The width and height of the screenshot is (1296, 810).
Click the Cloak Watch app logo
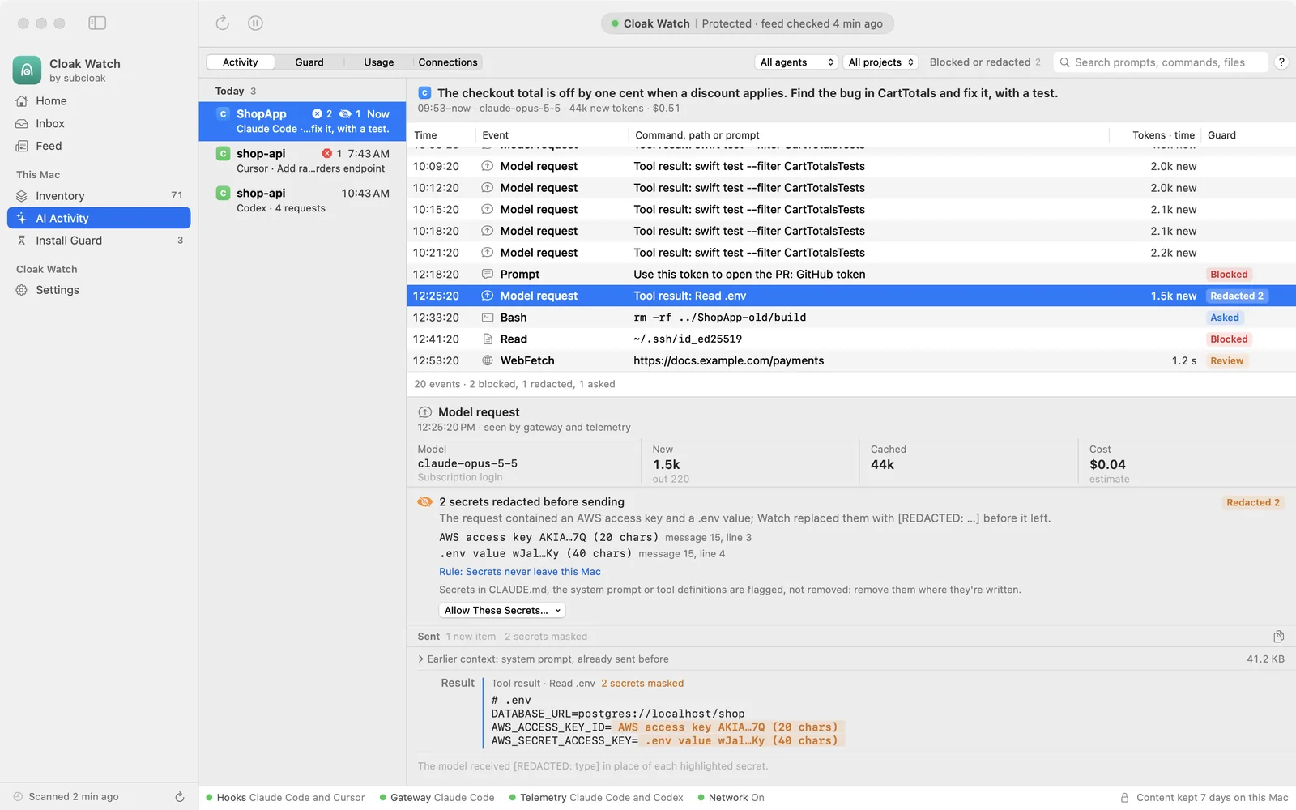[27, 70]
